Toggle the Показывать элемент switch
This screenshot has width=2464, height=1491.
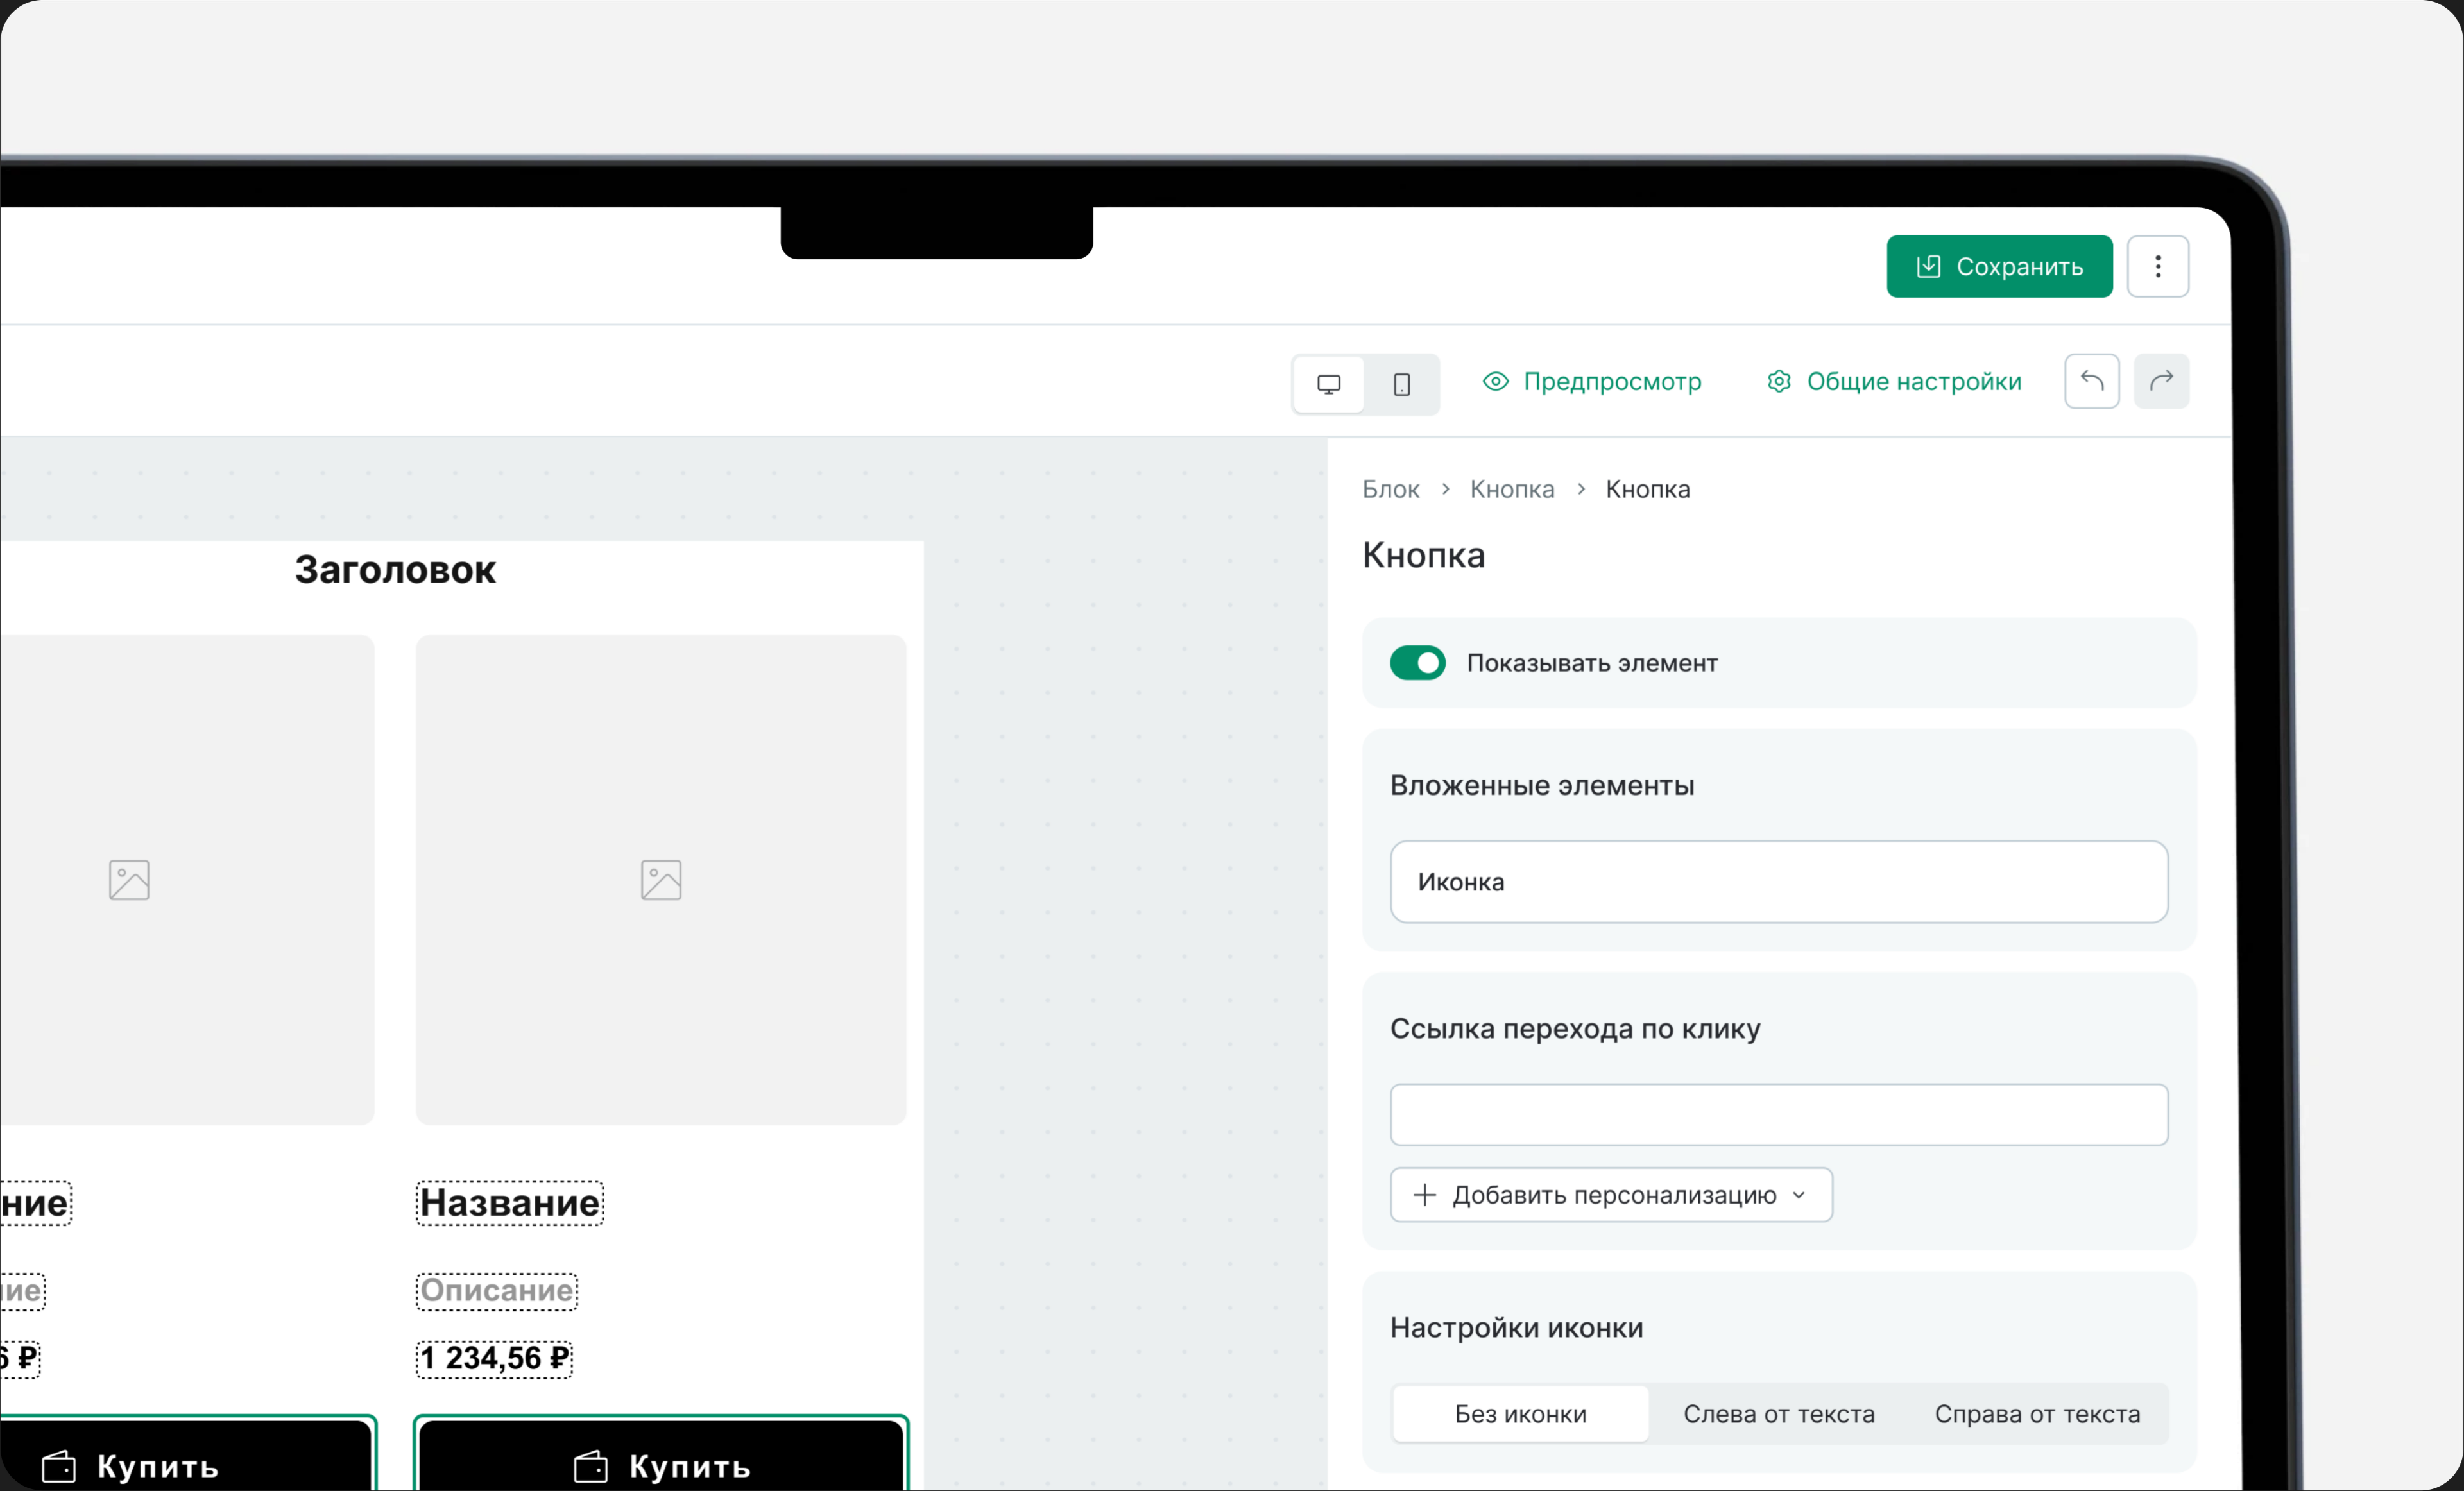coord(1417,663)
